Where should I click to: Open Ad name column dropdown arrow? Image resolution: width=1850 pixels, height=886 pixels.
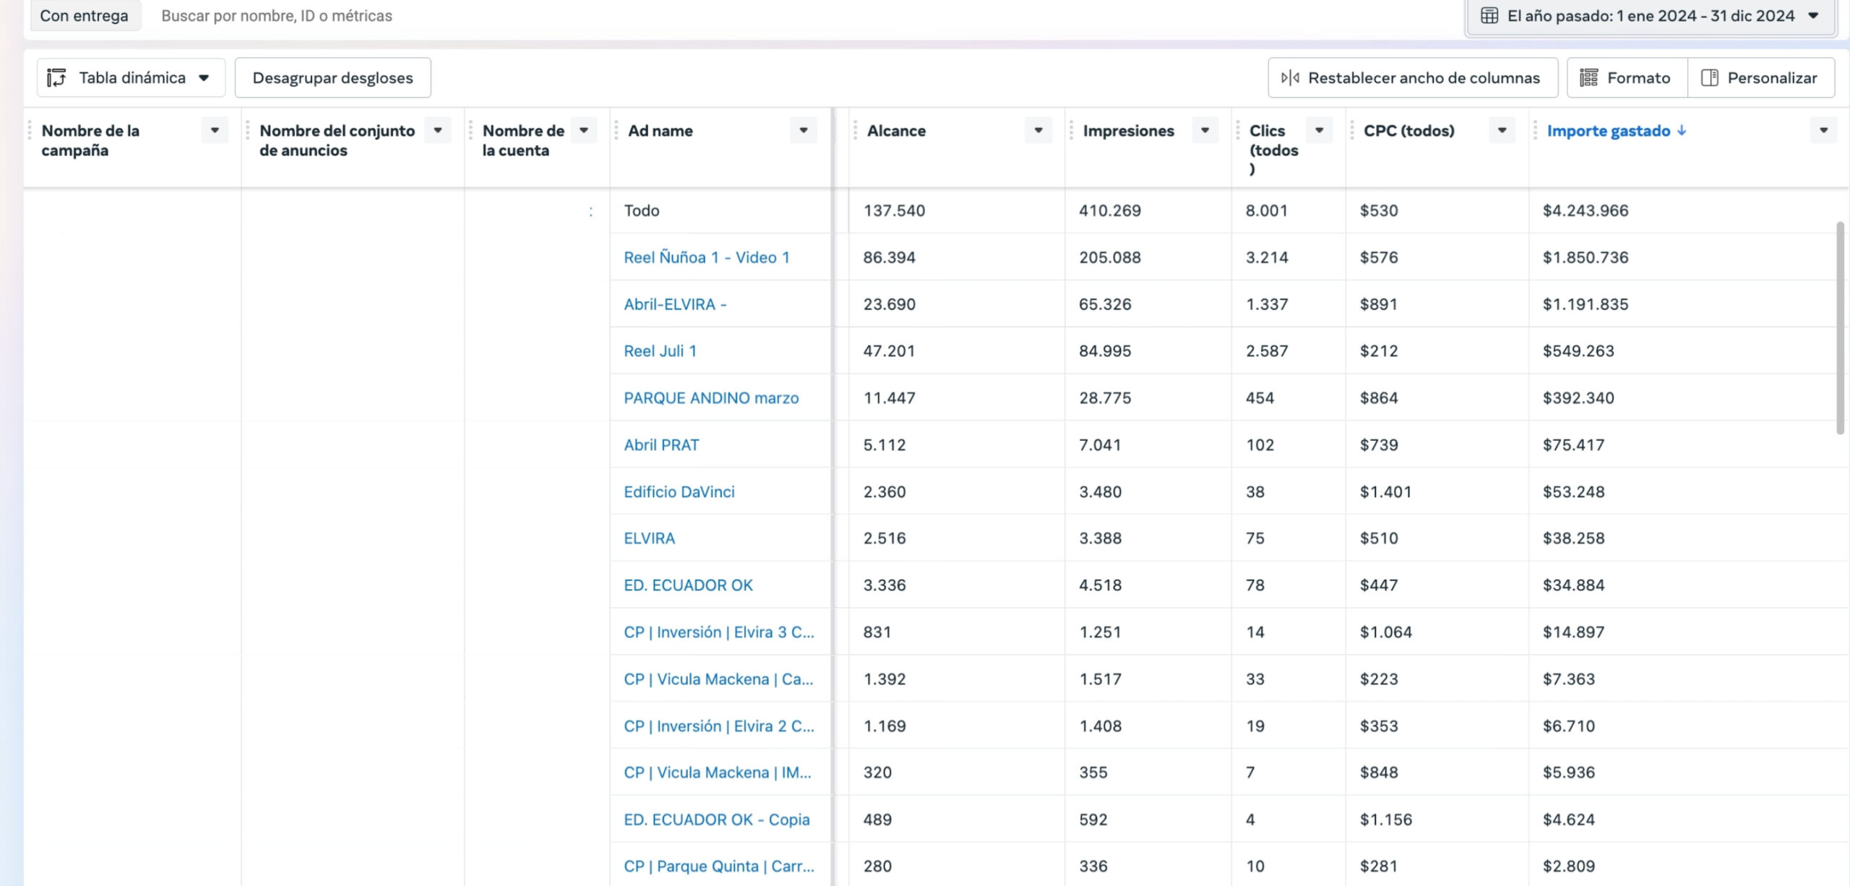pos(804,131)
